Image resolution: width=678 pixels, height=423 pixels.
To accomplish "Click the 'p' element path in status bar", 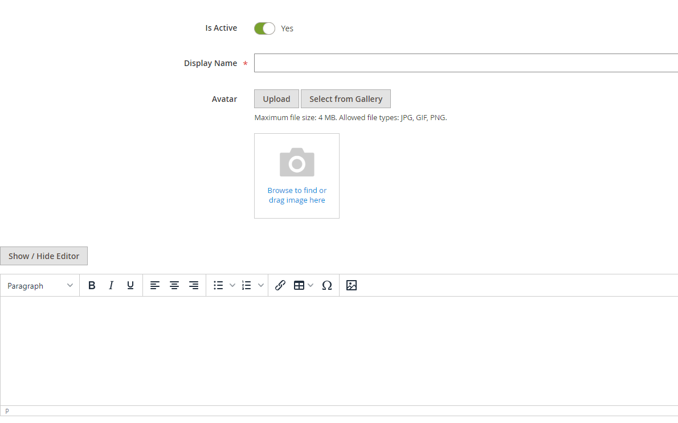I will click(x=7, y=411).
